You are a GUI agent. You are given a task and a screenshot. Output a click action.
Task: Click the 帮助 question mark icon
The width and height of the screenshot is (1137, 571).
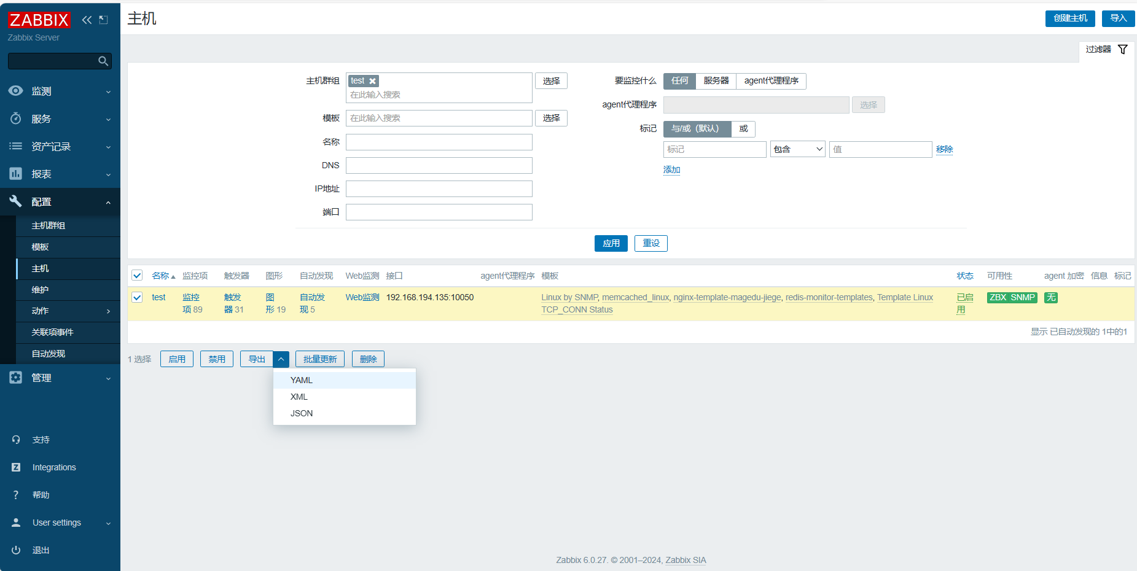(16, 495)
